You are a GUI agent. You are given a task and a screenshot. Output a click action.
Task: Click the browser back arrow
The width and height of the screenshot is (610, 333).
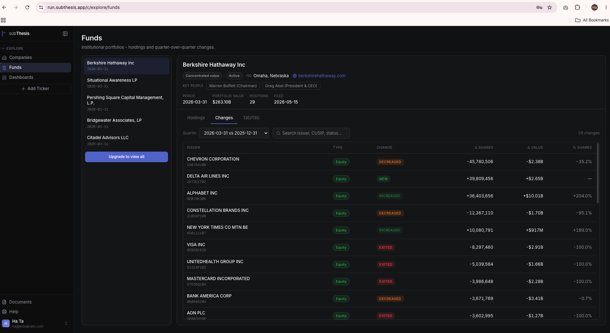pos(4,7)
